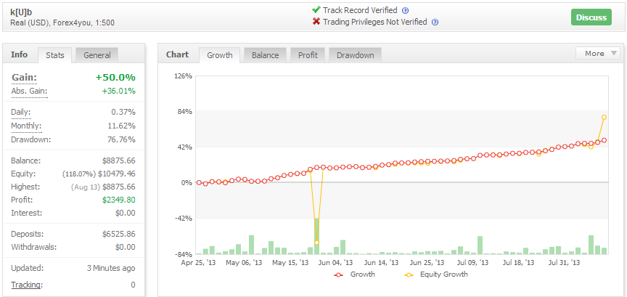Click the green Discuss button
Viewport: 627px width, 297px height.
(591, 17)
